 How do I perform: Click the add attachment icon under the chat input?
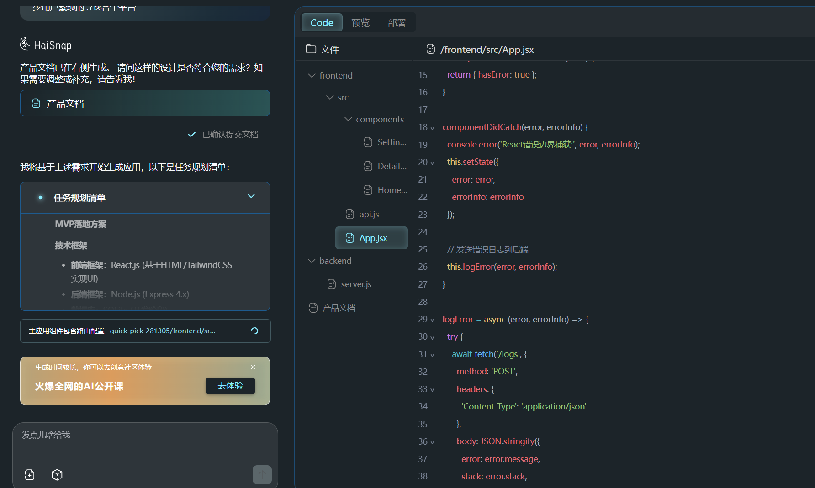(x=30, y=475)
